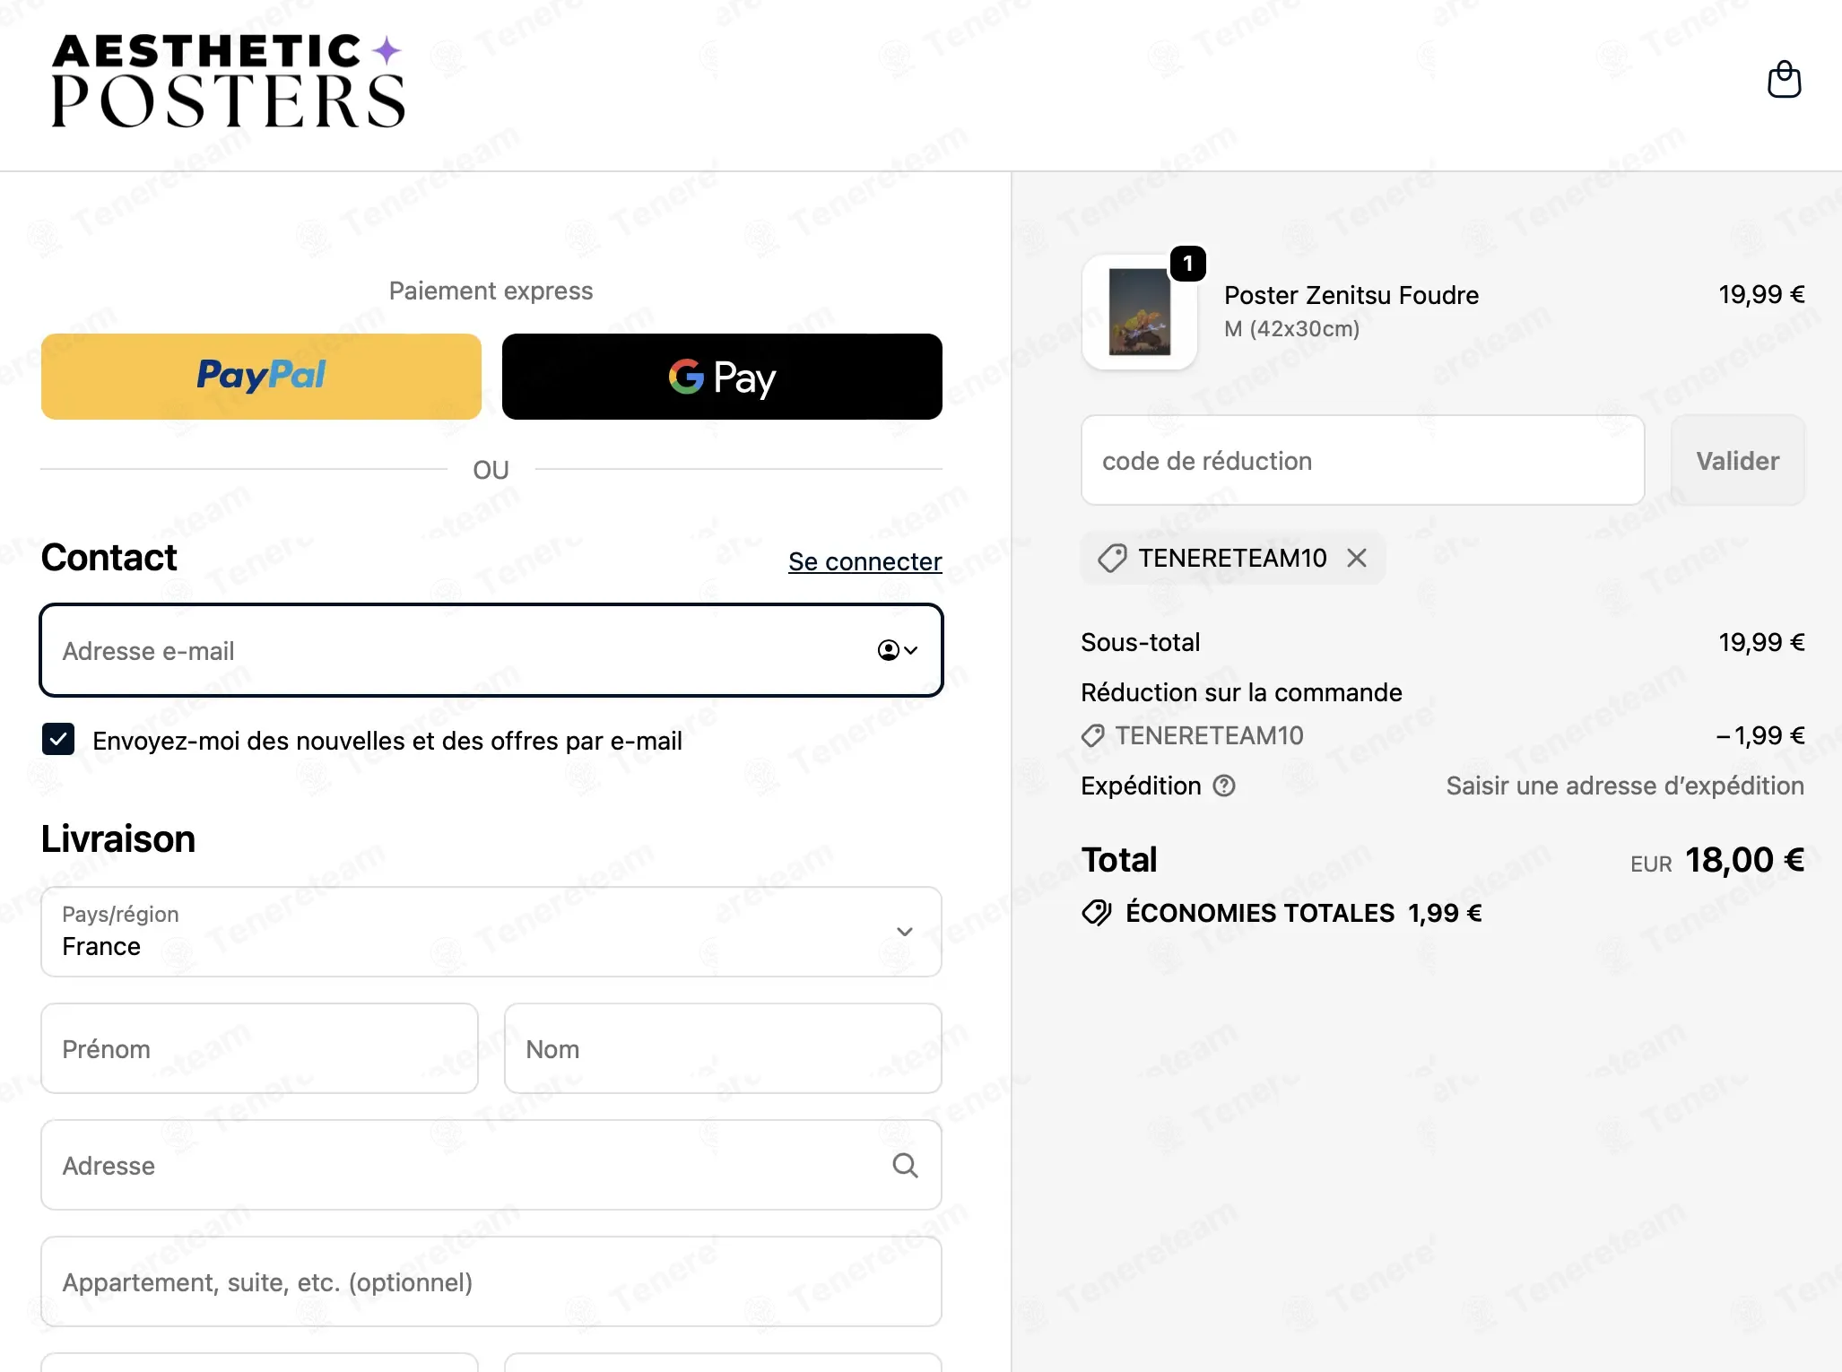This screenshot has height=1372, width=1842.
Task: Click the Valider button
Action: click(x=1738, y=460)
